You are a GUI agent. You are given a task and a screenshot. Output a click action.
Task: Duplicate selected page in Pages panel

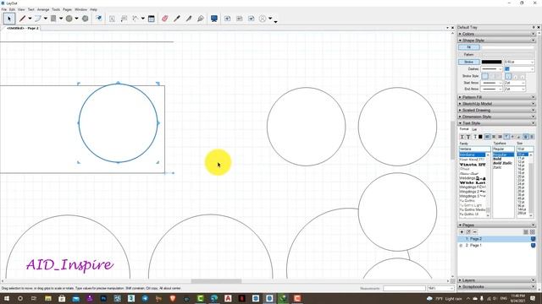(468, 232)
